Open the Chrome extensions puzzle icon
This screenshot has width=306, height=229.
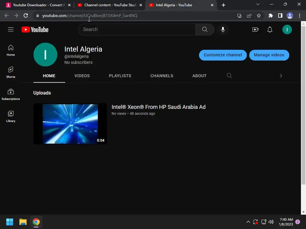(x=270, y=16)
